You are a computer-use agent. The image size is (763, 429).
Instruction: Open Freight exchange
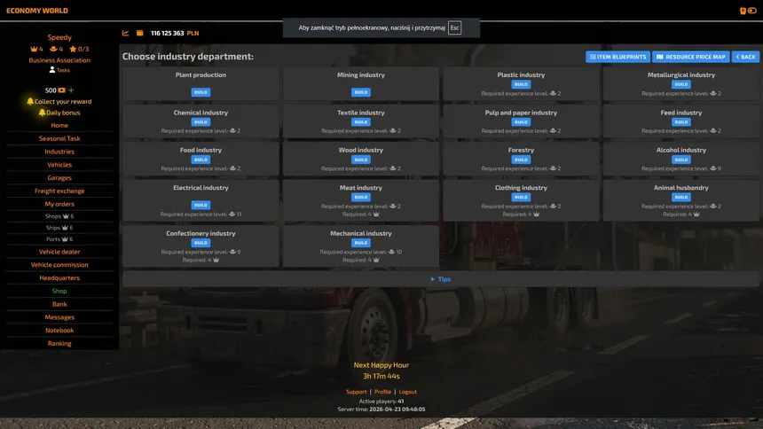click(x=59, y=191)
